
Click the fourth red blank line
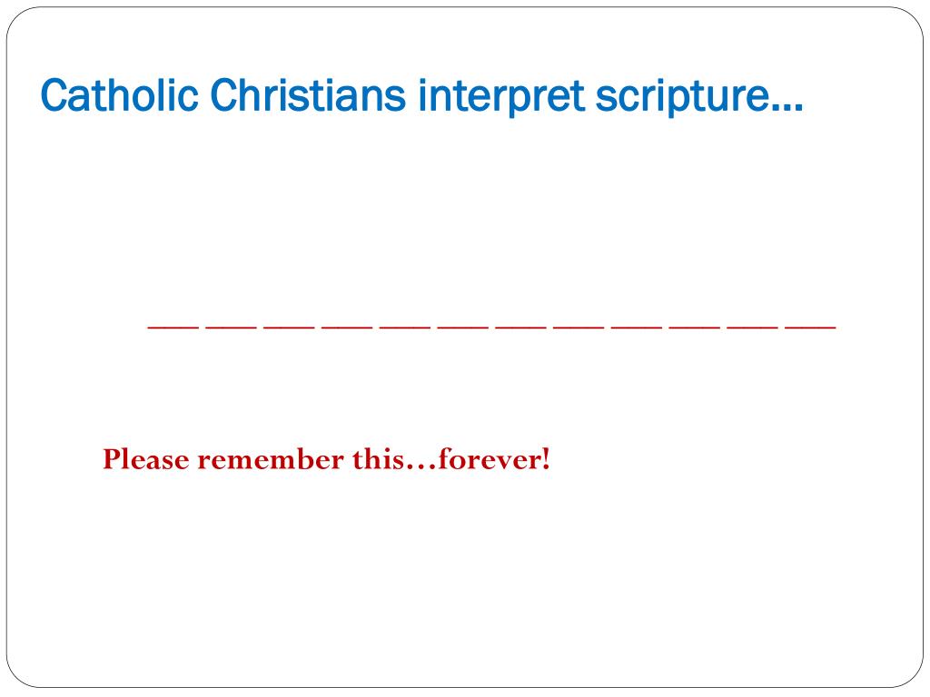(x=347, y=327)
